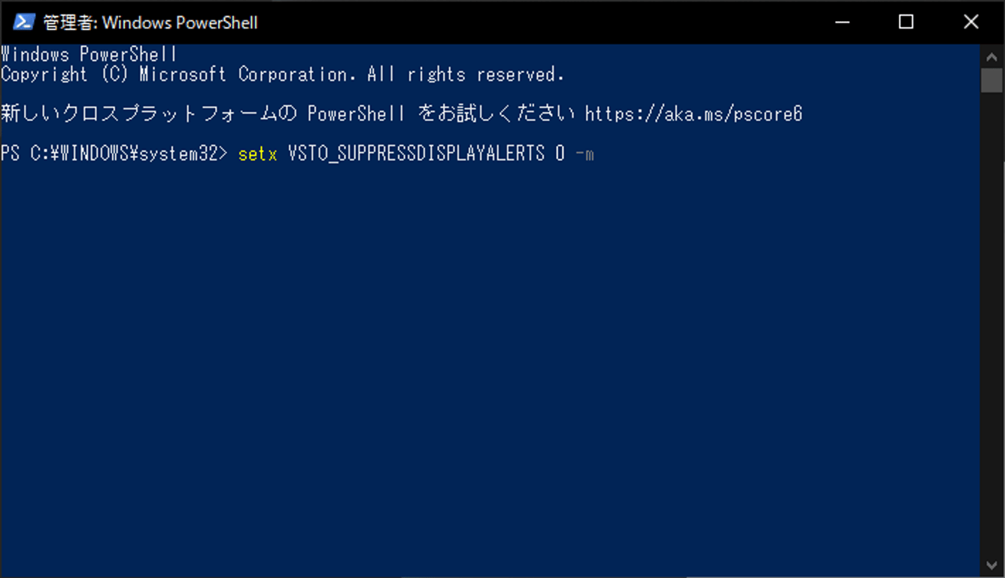1005x578 pixels.
Task: Click the gray -m parameter
Action: tap(584, 154)
